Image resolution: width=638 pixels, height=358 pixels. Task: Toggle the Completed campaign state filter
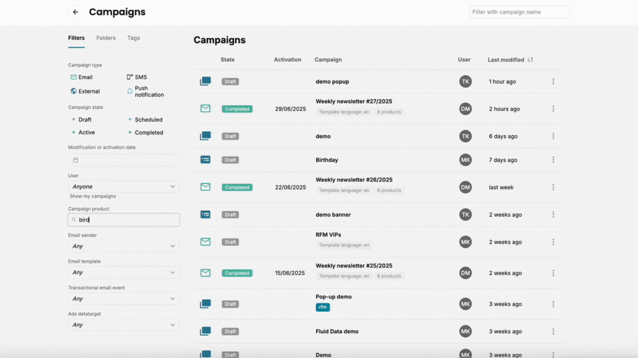tap(149, 133)
